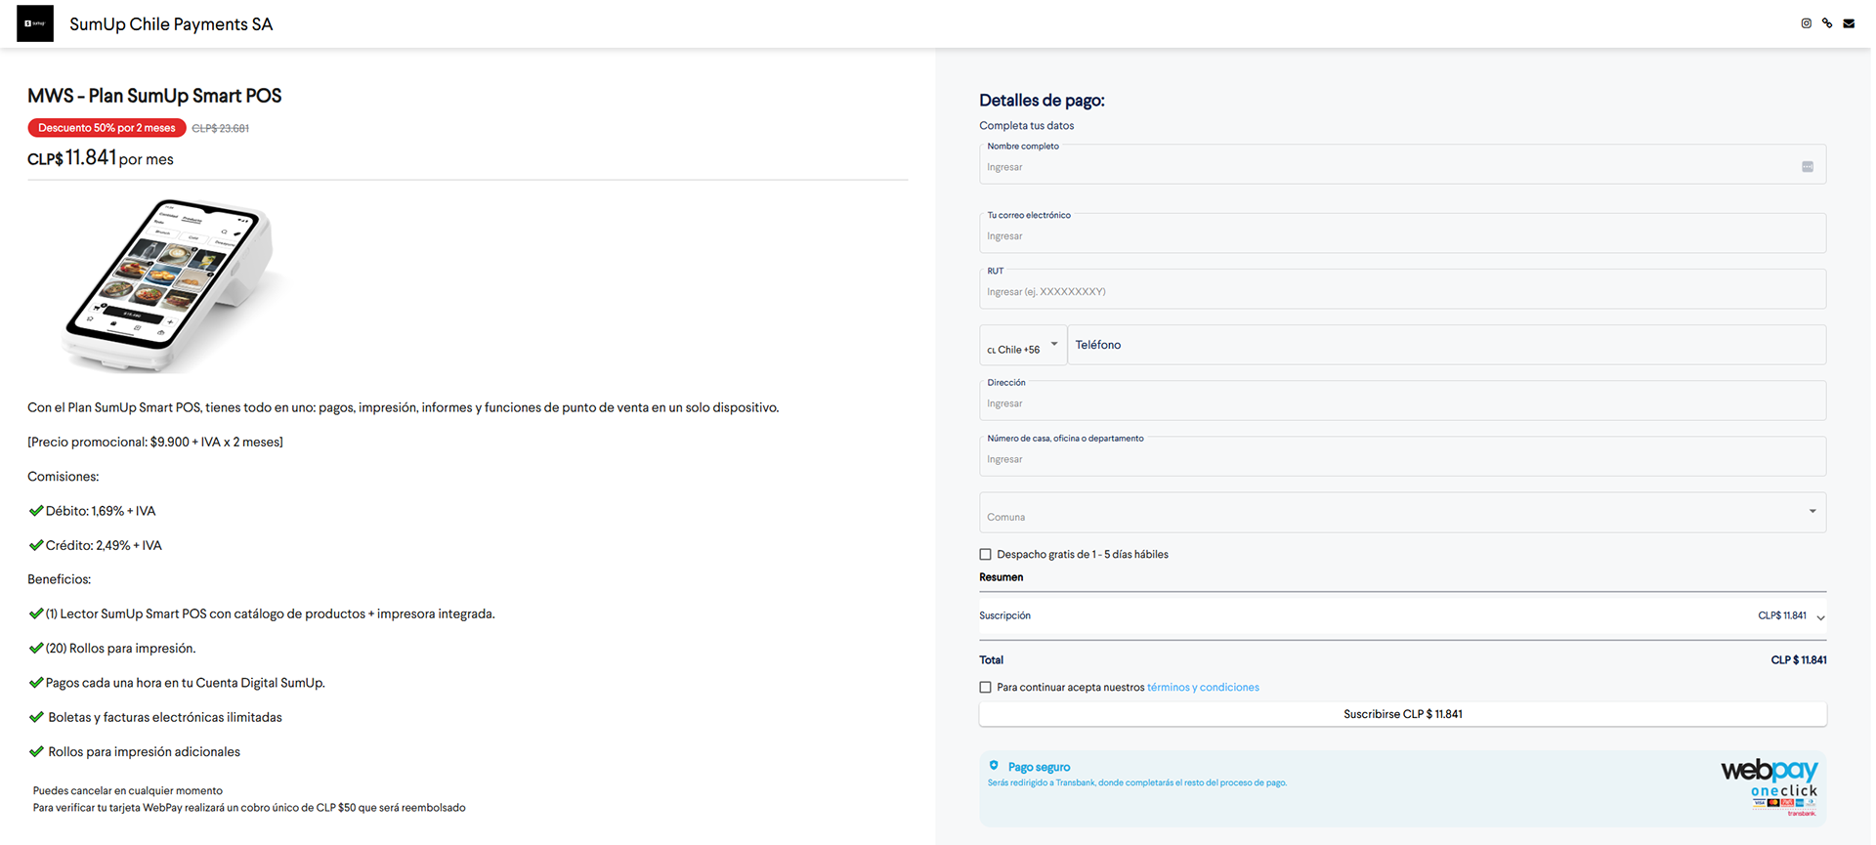Click the chain link icon in header
This screenshot has height=845, width=1876.
[1827, 23]
